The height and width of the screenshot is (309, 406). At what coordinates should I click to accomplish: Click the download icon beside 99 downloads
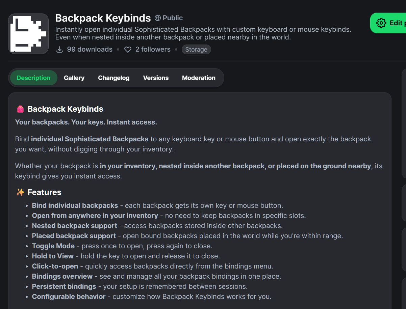coord(59,50)
